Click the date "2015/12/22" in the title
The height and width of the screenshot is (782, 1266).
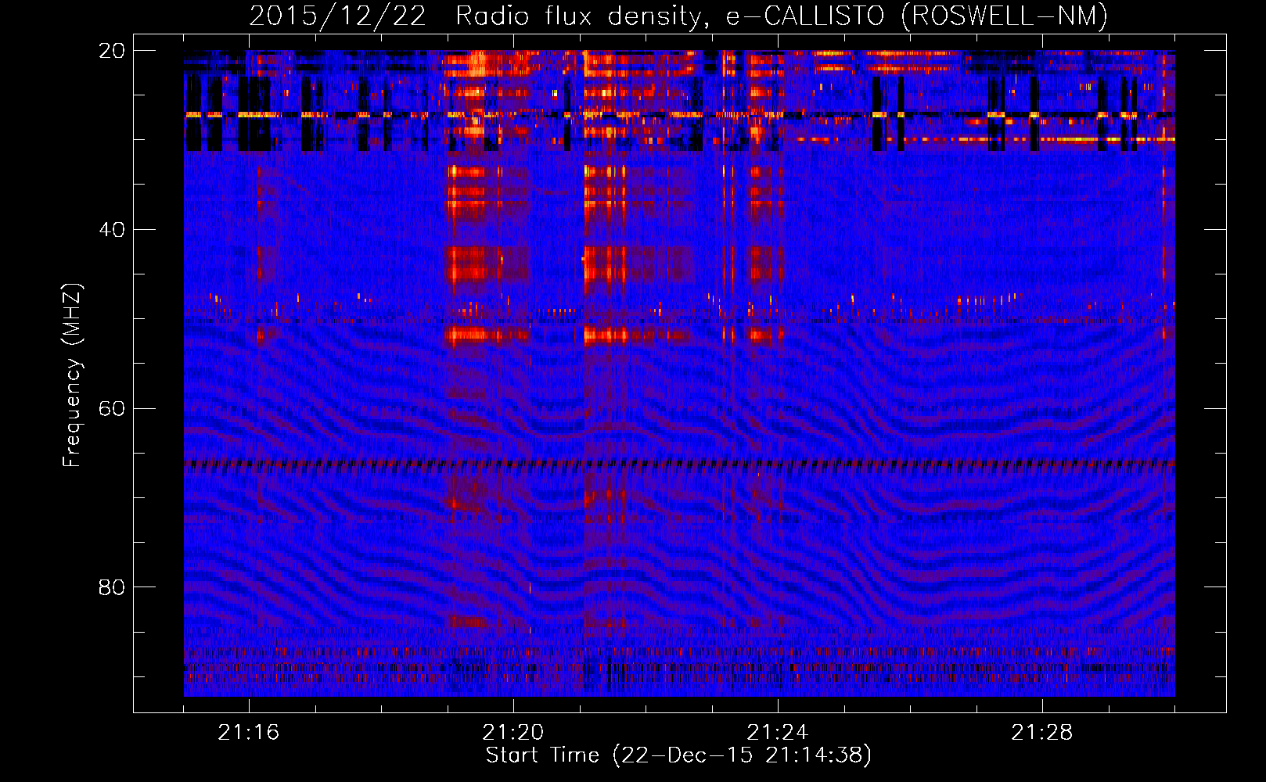click(x=337, y=16)
